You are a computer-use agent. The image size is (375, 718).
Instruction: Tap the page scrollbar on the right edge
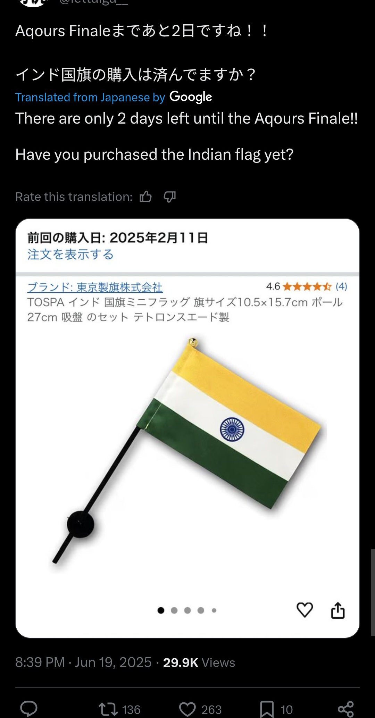tap(373, 593)
